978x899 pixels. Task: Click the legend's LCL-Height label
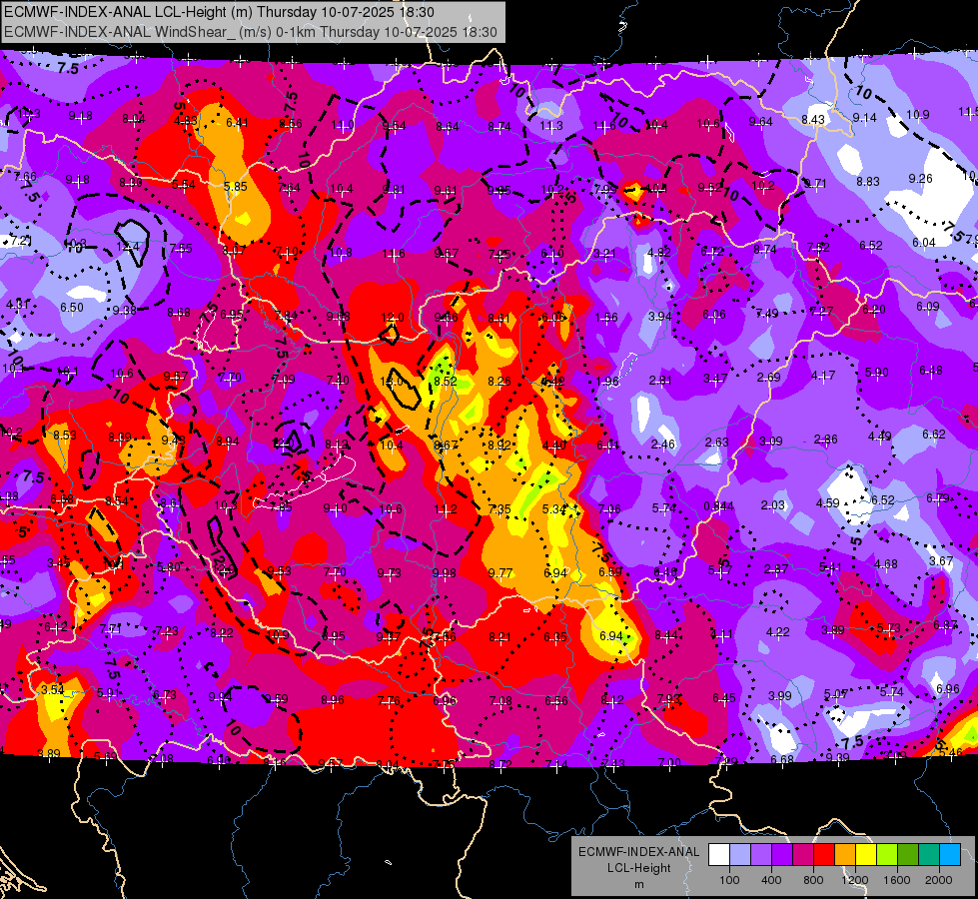(x=639, y=868)
